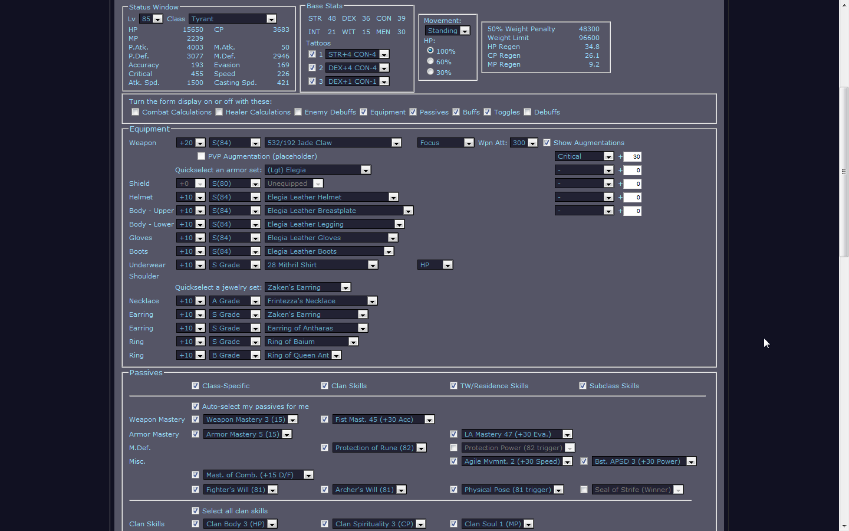Open the Necklace A Grade dropdown
Image resolution: width=849 pixels, height=531 pixels.
click(235, 301)
